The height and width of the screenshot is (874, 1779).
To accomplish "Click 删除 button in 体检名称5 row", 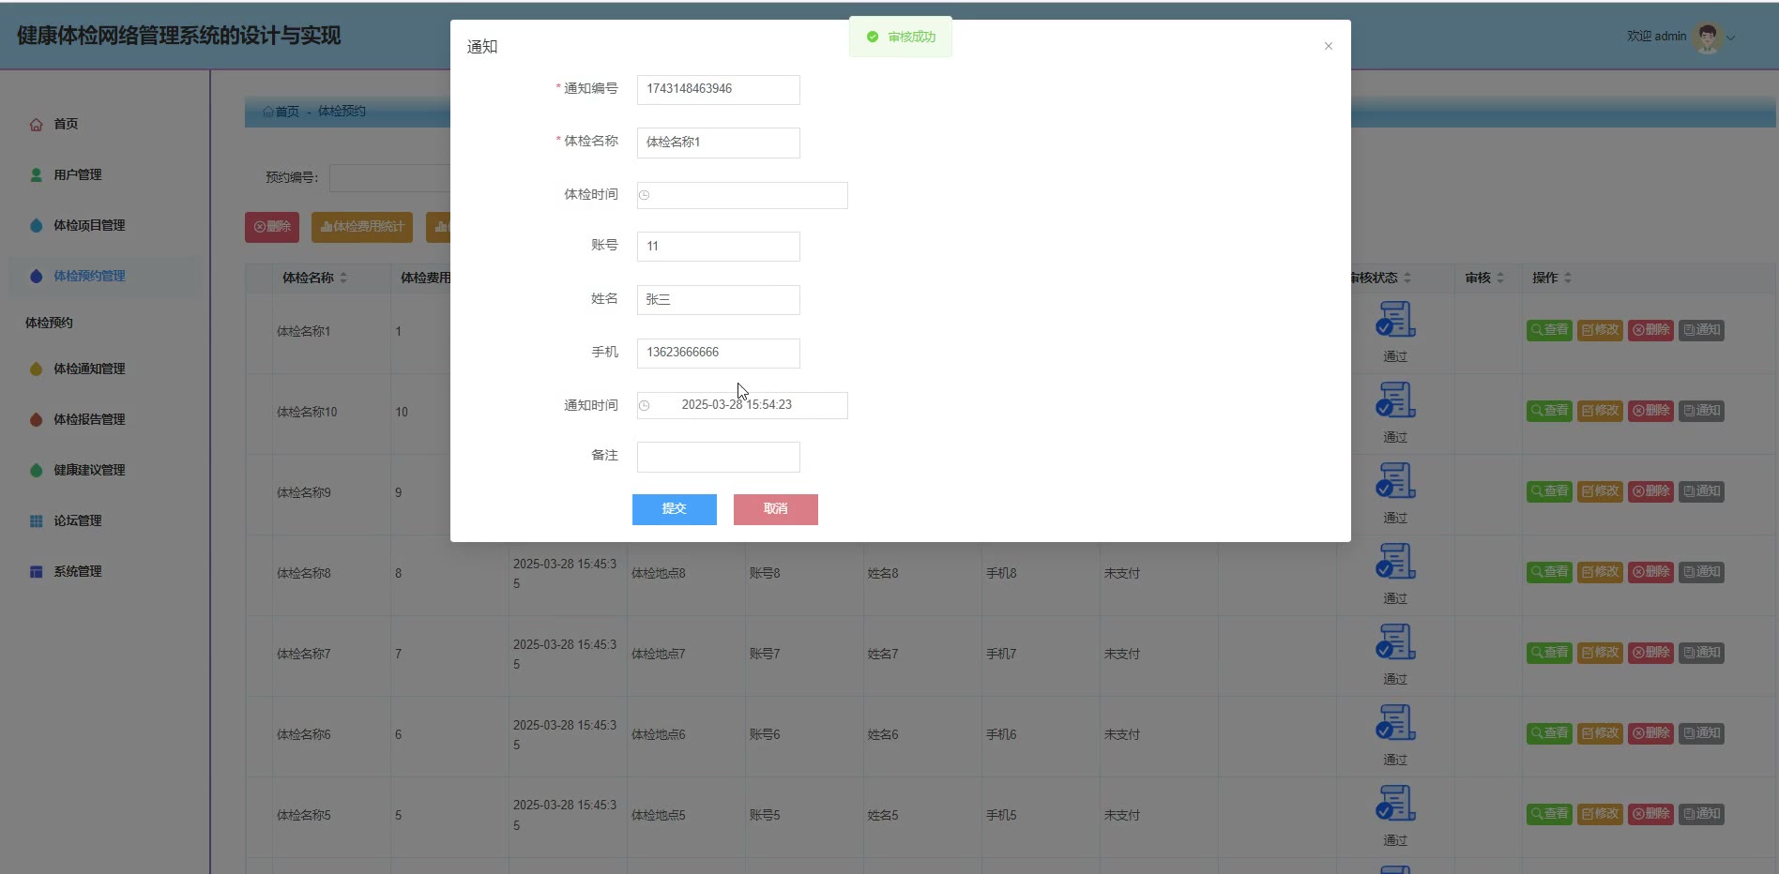I will [1650, 814].
